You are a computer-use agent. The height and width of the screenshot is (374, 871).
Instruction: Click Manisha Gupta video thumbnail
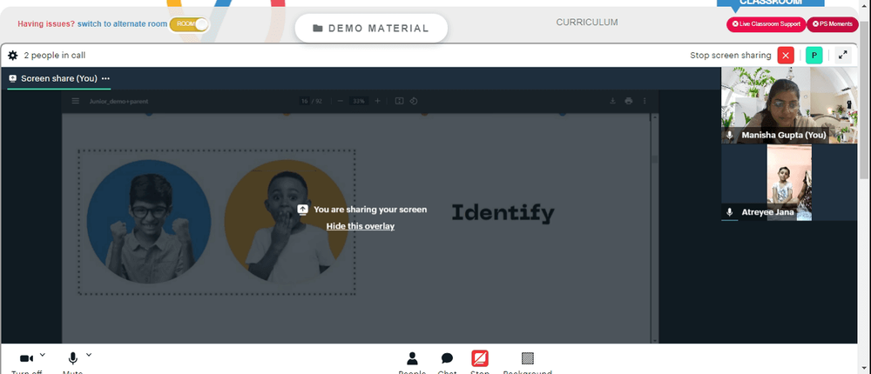789,105
